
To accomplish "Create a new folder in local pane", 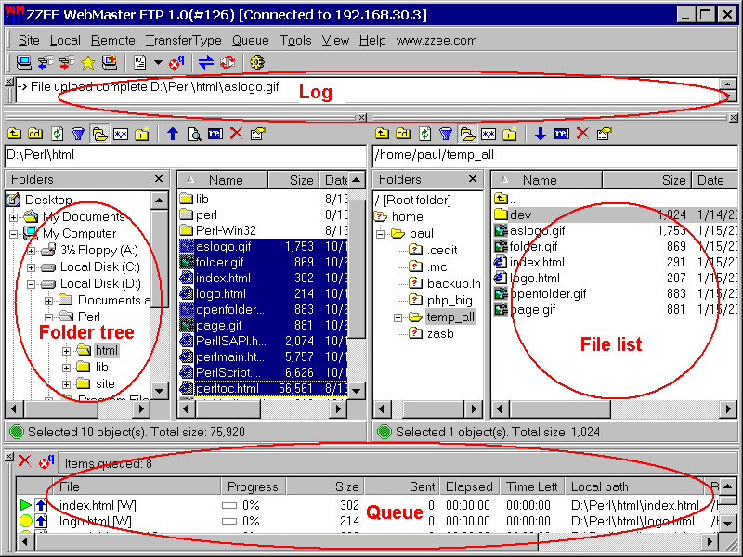I will [142, 134].
